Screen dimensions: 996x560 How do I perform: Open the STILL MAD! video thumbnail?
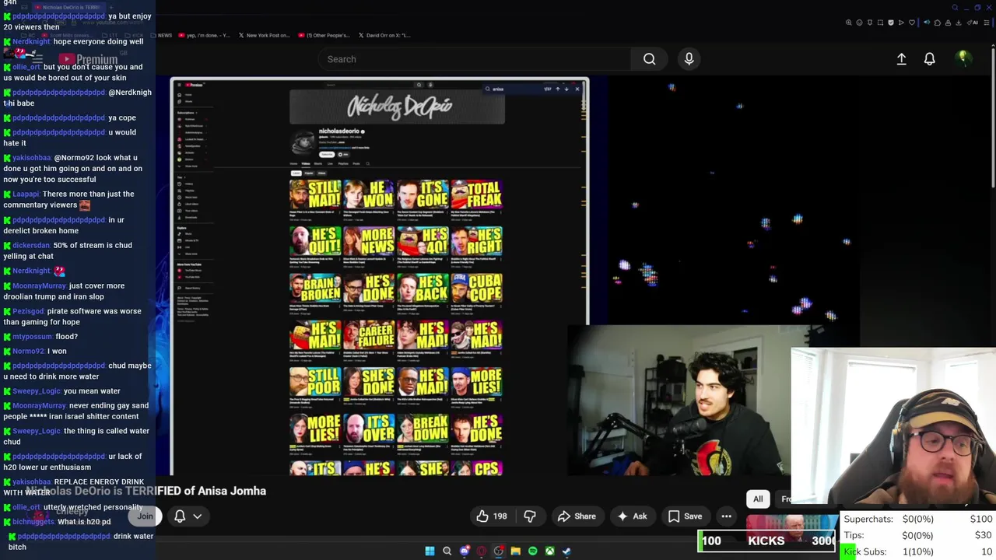tap(315, 194)
